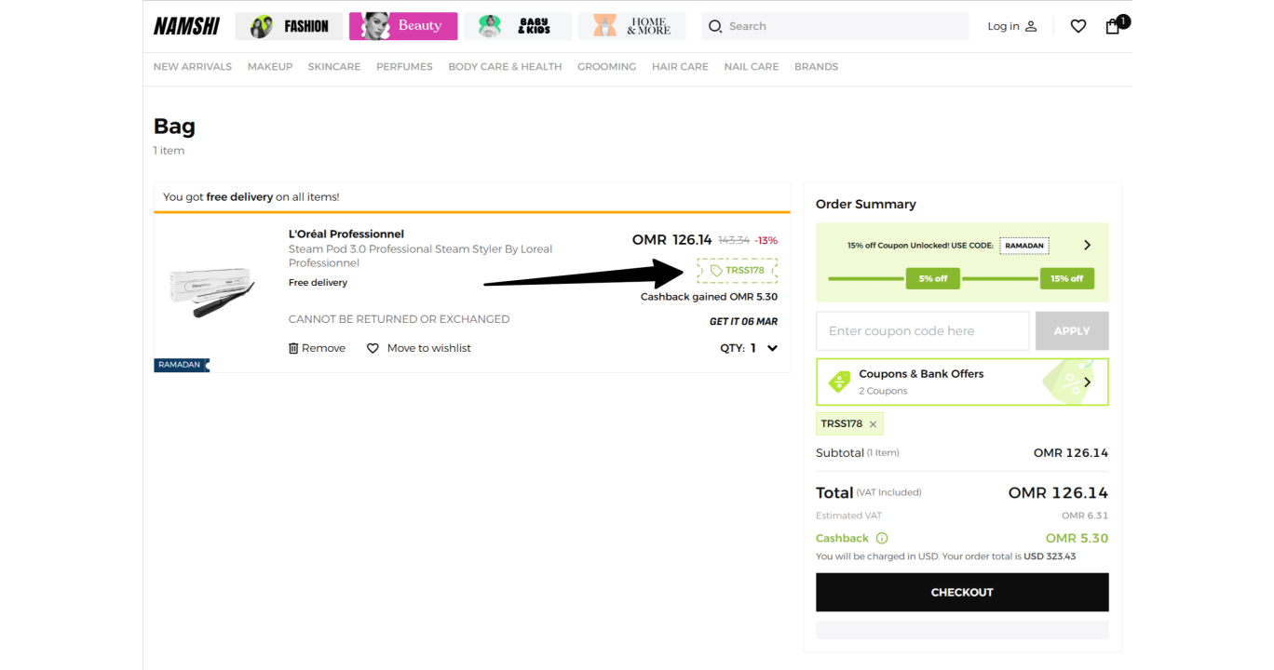Expand the QTY quantity dropdown
Viewport: 1274px width, 670px height.
[x=772, y=348]
